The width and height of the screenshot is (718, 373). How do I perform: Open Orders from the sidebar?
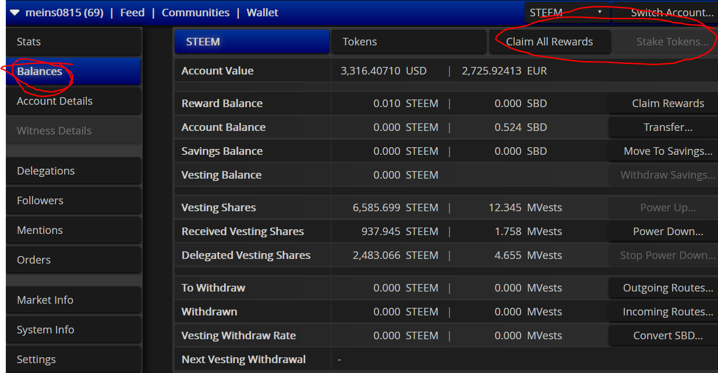(x=73, y=260)
